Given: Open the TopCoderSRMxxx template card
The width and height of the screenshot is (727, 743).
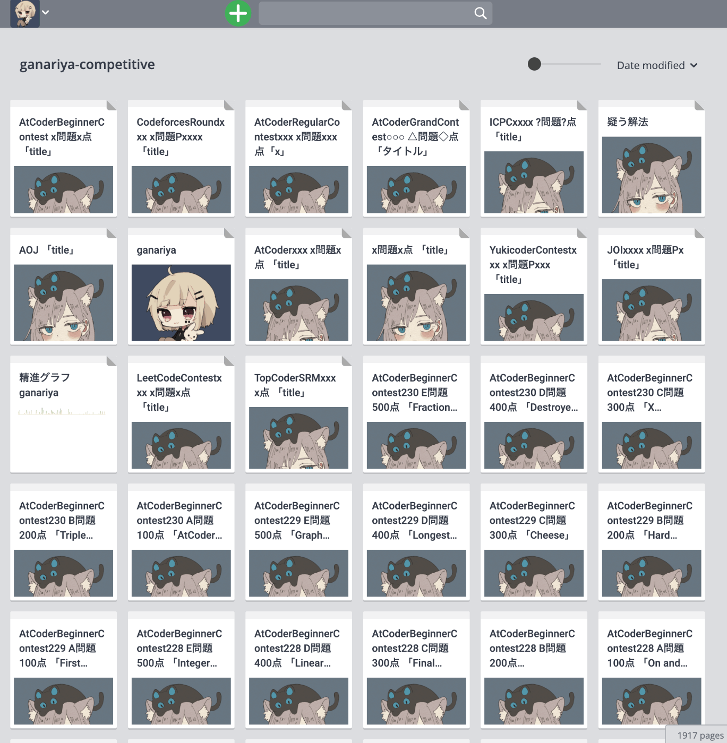Looking at the screenshot, I should (x=298, y=414).
